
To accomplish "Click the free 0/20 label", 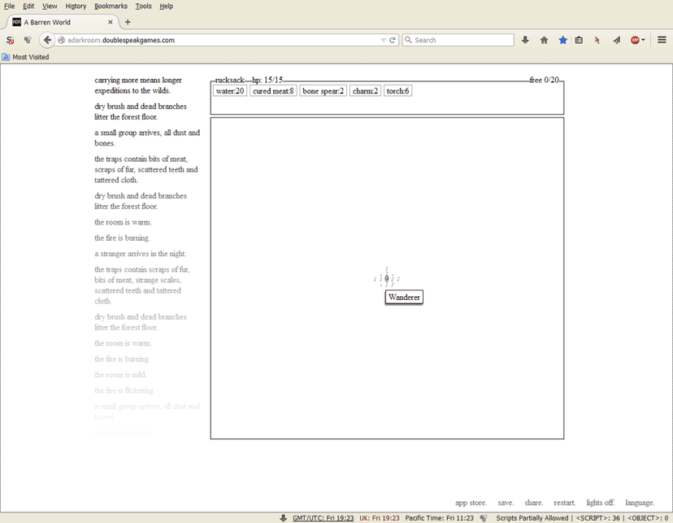I will click(545, 80).
